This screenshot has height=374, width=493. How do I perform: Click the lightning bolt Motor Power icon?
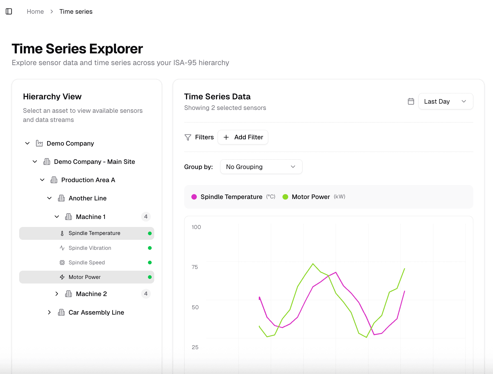[62, 277]
